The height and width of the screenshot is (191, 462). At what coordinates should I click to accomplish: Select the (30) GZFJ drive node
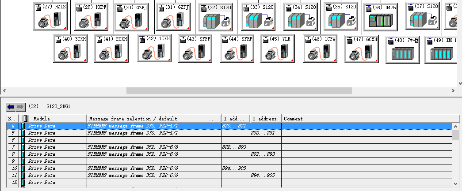click(132, 17)
